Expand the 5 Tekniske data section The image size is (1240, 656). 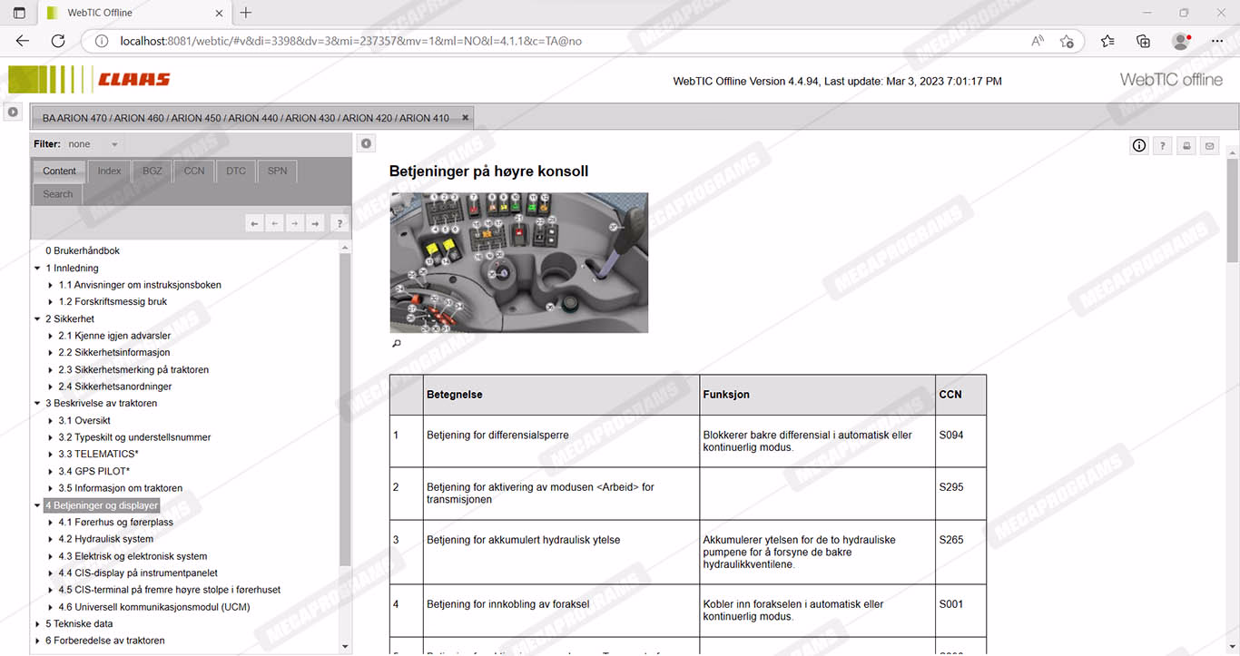coord(37,624)
